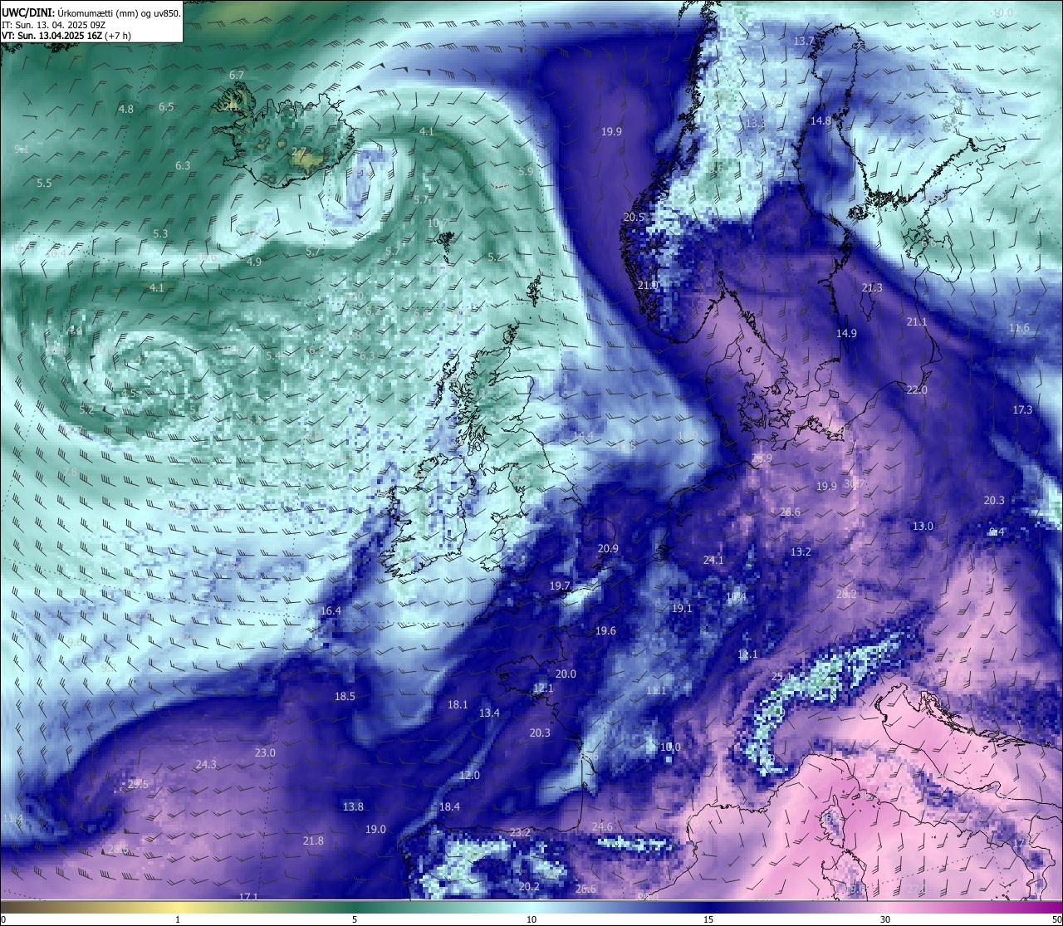The width and height of the screenshot is (1063, 926).
Task: Click the 6.3 value southwest of Iceland
Action: (x=183, y=165)
